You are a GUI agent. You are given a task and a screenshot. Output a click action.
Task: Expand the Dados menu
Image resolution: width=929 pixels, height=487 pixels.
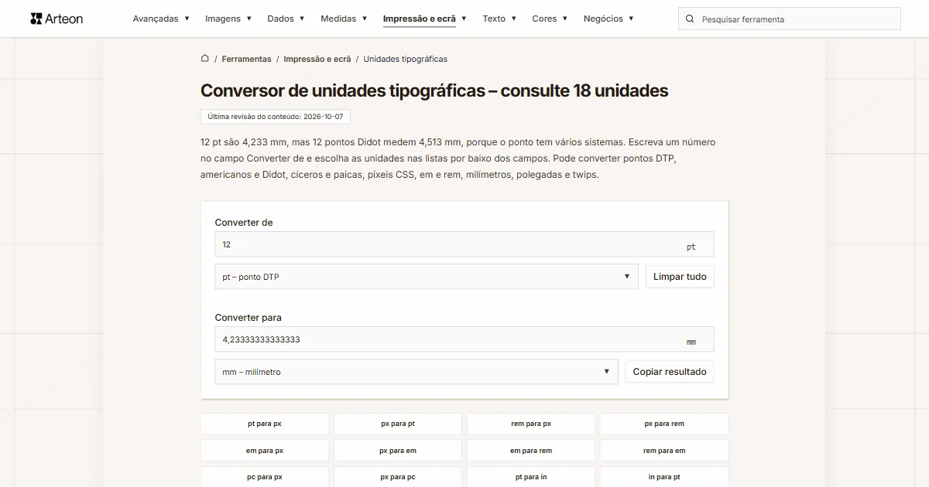coord(286,19)
